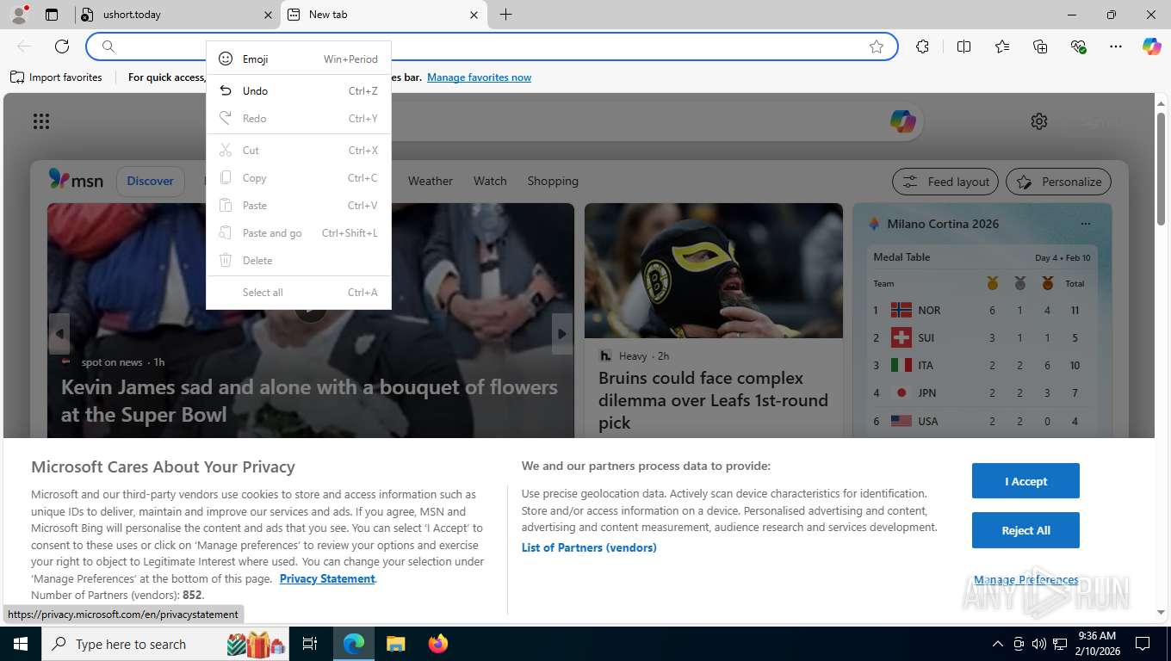The width and height of the screenshot is (1171, 661).
Task: Click Import favorites
Action: [56, 77]
